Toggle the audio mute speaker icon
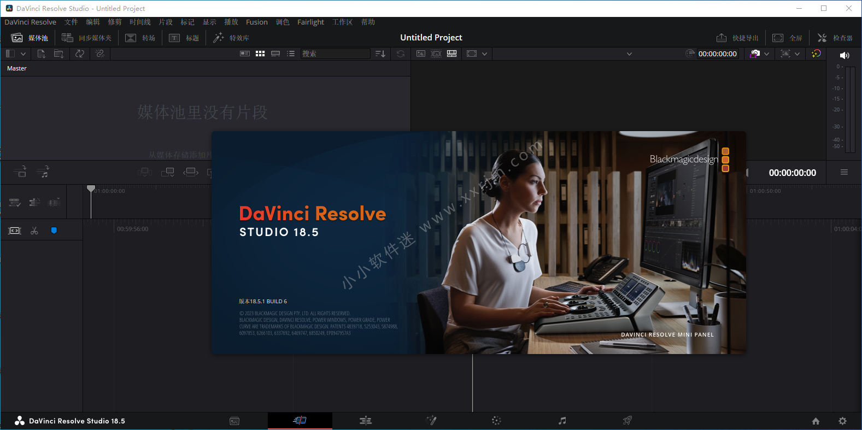Image resolution: width=862 pixels, height=430 pixels. [844, 55]
